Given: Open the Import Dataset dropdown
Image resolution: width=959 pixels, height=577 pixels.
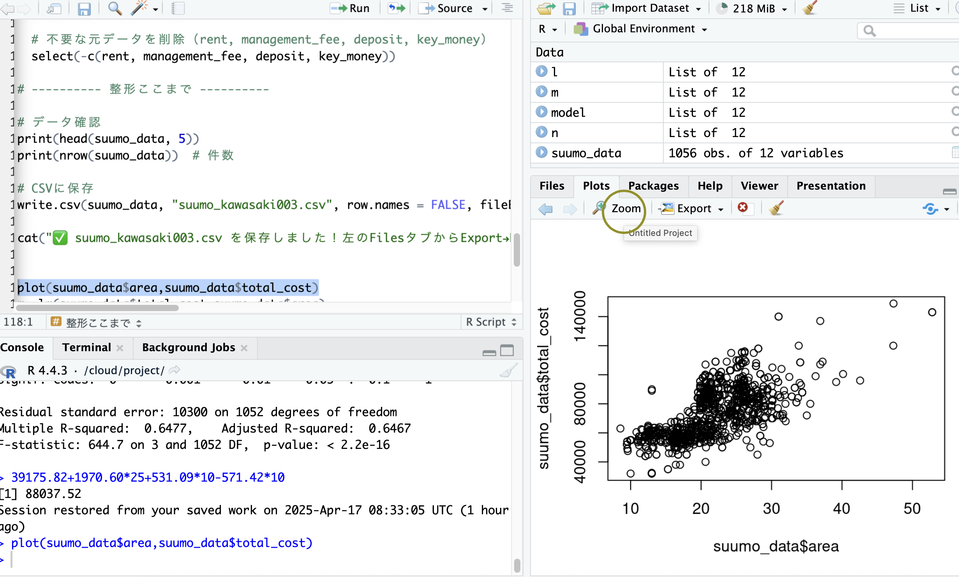Looking at the screenshot, I should pyautogui.click(x=649, y=8).
